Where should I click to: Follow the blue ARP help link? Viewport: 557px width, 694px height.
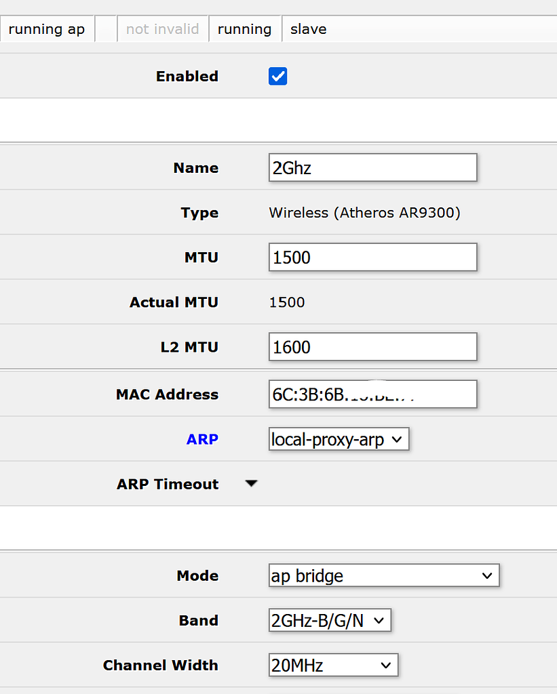click(202, 438)
